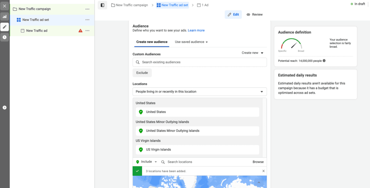
Task: Open the People living in location dropdown
Action: point(199,91)
